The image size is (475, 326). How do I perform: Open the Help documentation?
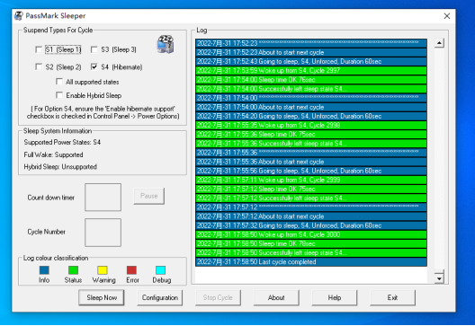coord(335,297)
